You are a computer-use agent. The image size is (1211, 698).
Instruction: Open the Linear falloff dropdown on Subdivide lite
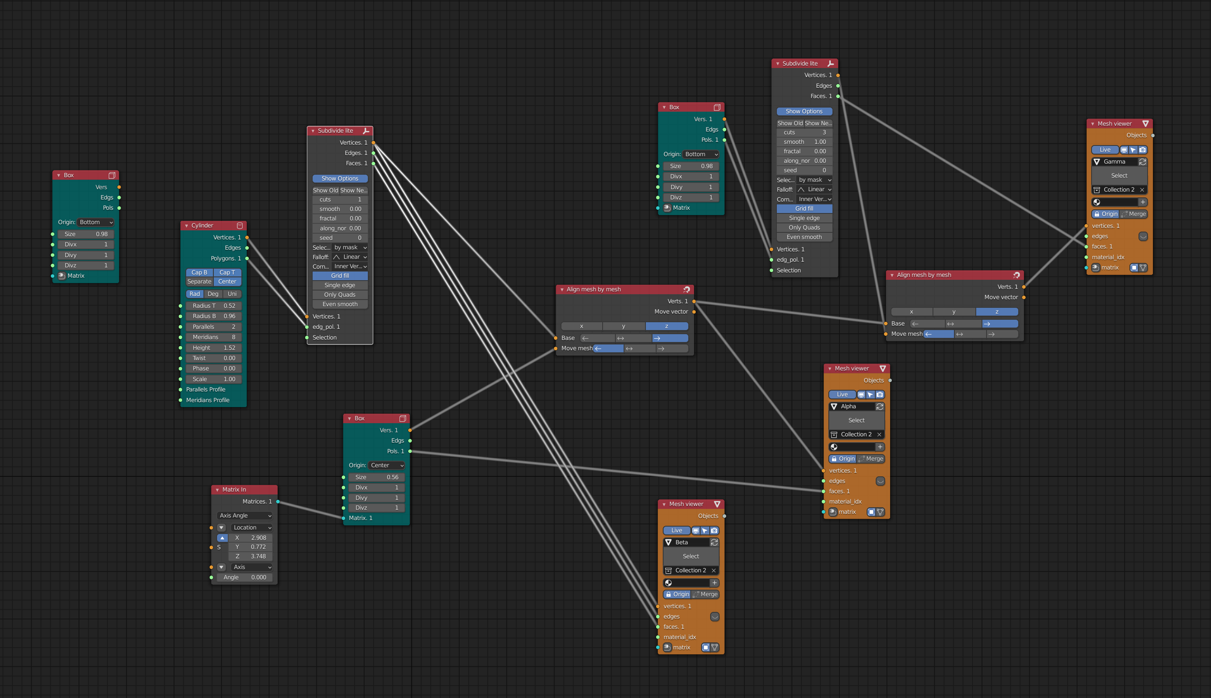[x=350, y=257]
